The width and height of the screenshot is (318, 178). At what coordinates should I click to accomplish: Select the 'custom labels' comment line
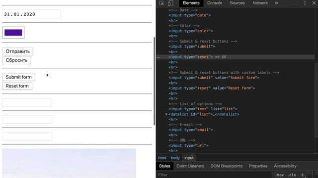click(224, 73)
